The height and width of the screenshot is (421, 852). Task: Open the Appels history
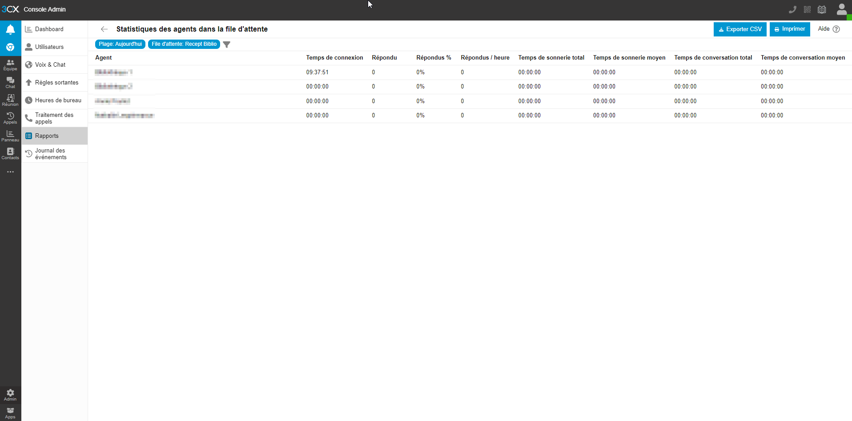tap(10, 118)
